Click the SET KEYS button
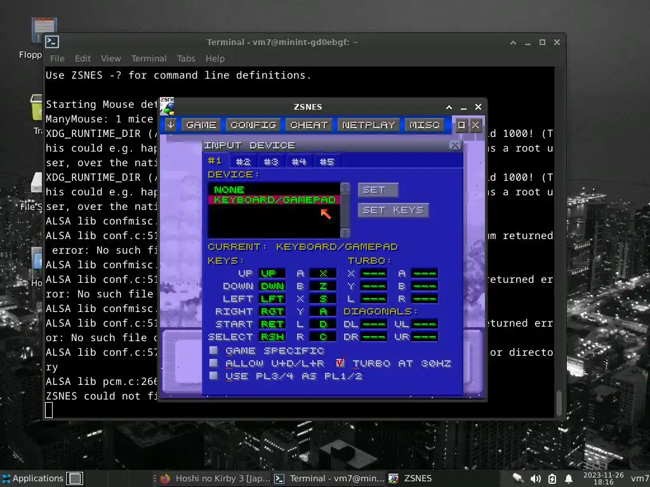Viewport: 650px width, 487px height. coord(393,211)
